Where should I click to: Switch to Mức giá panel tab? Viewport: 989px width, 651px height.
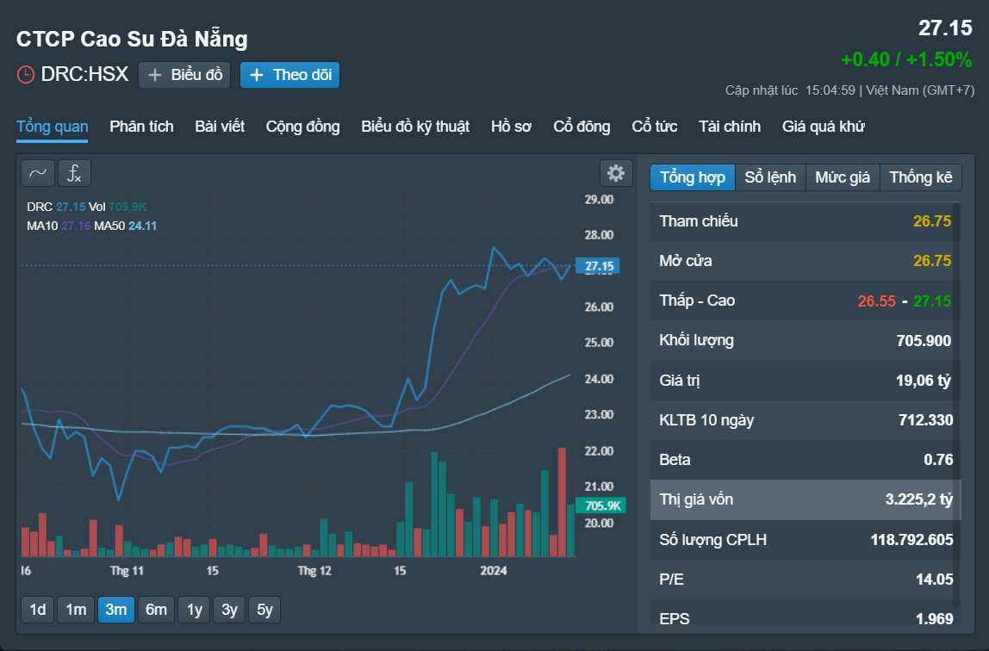coord(842,177)
